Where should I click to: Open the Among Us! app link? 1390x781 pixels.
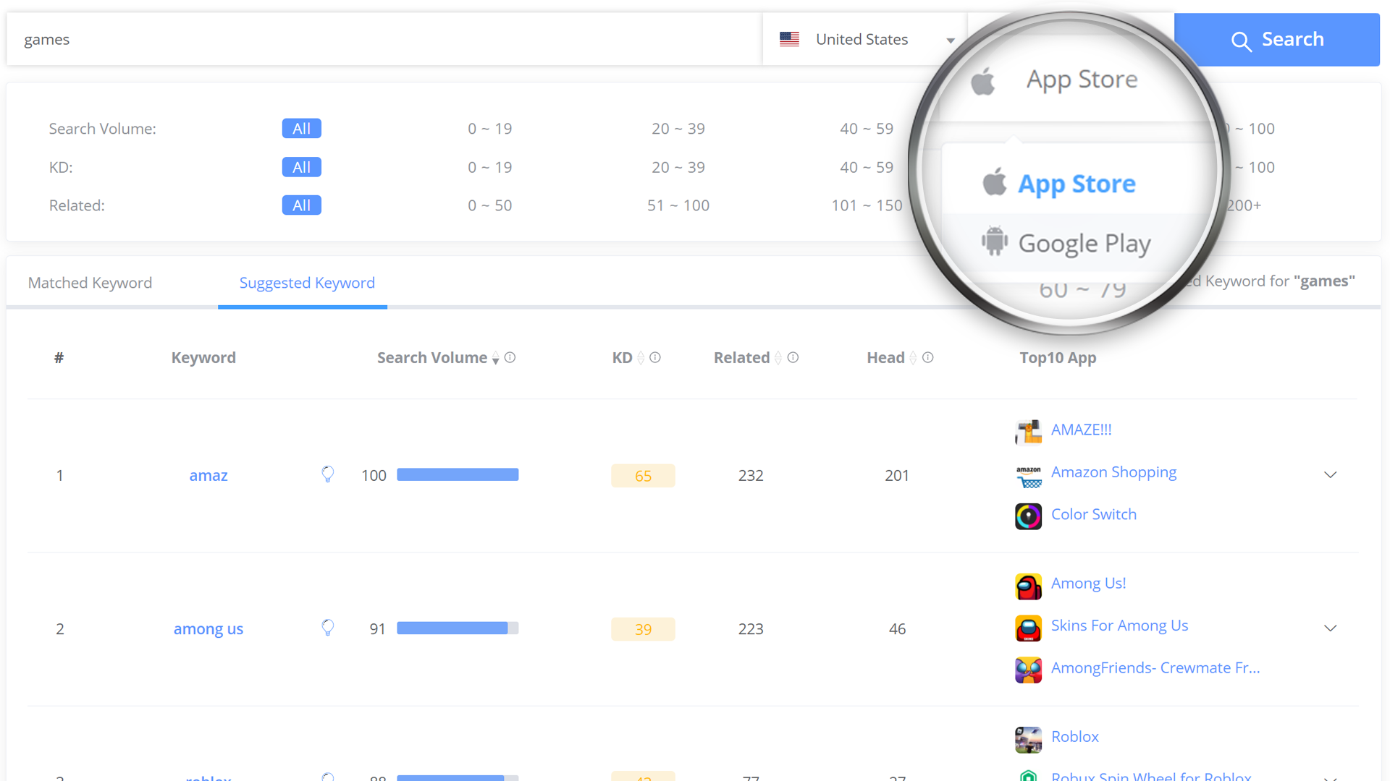pos(1088,583)
